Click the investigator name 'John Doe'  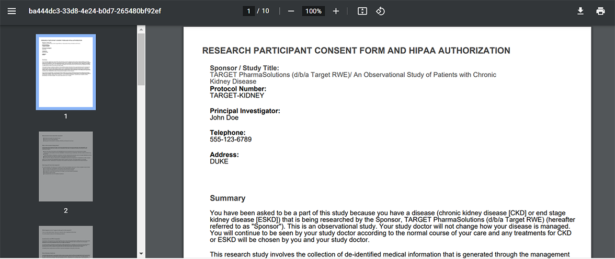click(x=224, y=117)
